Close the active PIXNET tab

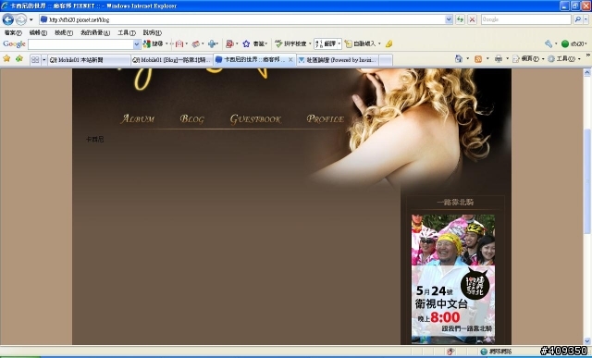click(x=290, y=59)
